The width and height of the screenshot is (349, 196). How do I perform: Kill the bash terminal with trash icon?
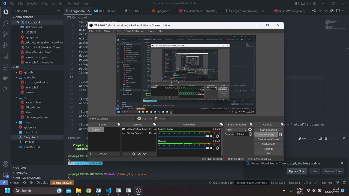(x=326, y=138)
